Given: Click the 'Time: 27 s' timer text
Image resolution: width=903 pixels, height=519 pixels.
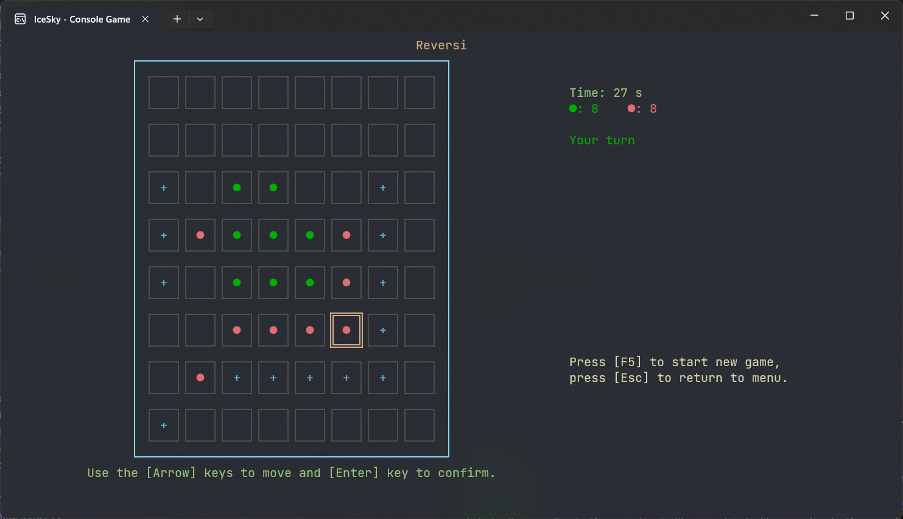Looking at the screenshot, I should coord(606,93).
